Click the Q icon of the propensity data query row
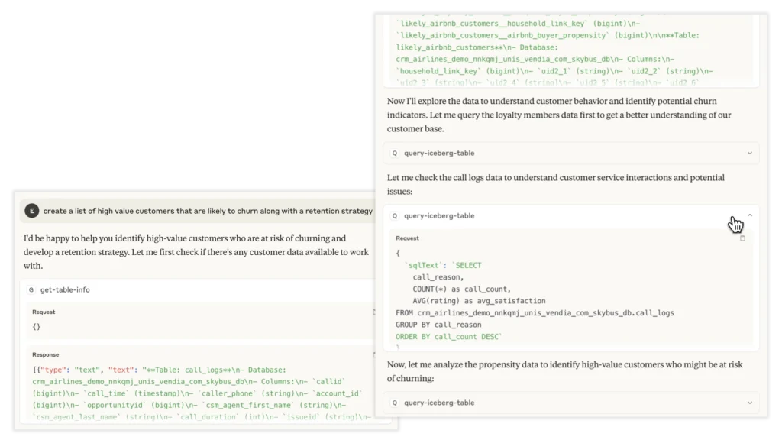The image size is (782, 443). tap(395, 403)
